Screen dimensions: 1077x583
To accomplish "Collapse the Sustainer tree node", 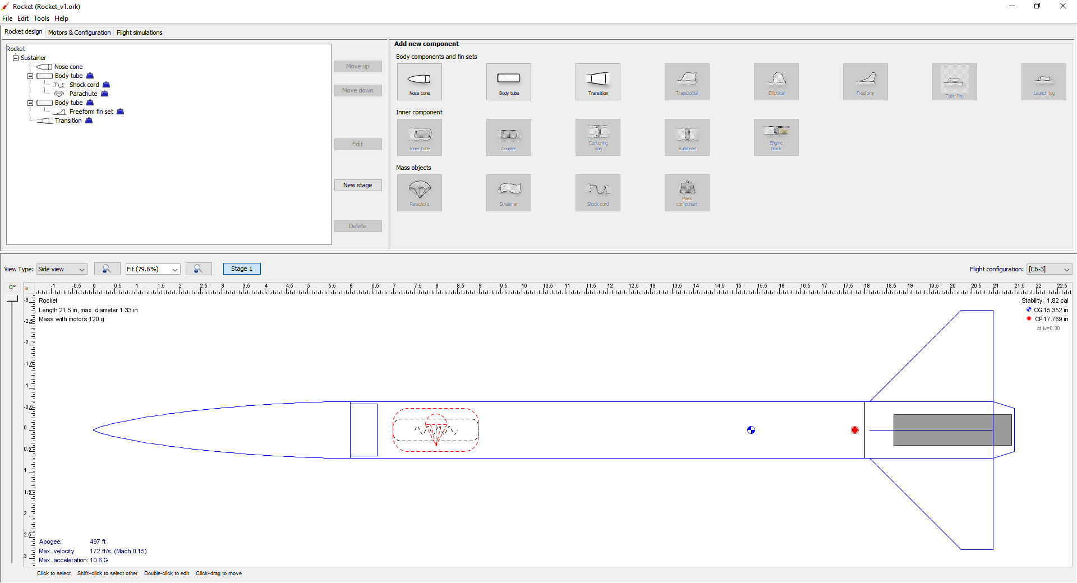I will tap(16, 58).
